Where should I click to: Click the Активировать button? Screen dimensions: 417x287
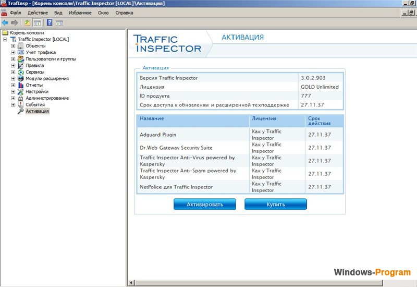click(205, 204)
